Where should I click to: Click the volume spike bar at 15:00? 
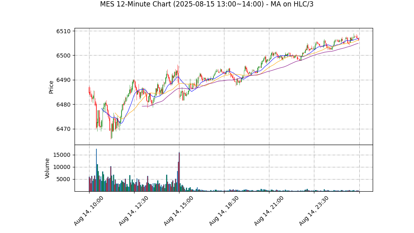pos(179,172)
